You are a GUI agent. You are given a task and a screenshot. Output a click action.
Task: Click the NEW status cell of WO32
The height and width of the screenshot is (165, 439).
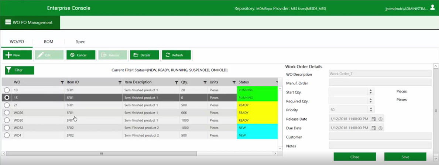point(257,128)
